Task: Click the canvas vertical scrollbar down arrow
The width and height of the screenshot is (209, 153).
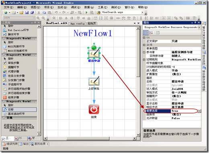Action: point(138,135)
